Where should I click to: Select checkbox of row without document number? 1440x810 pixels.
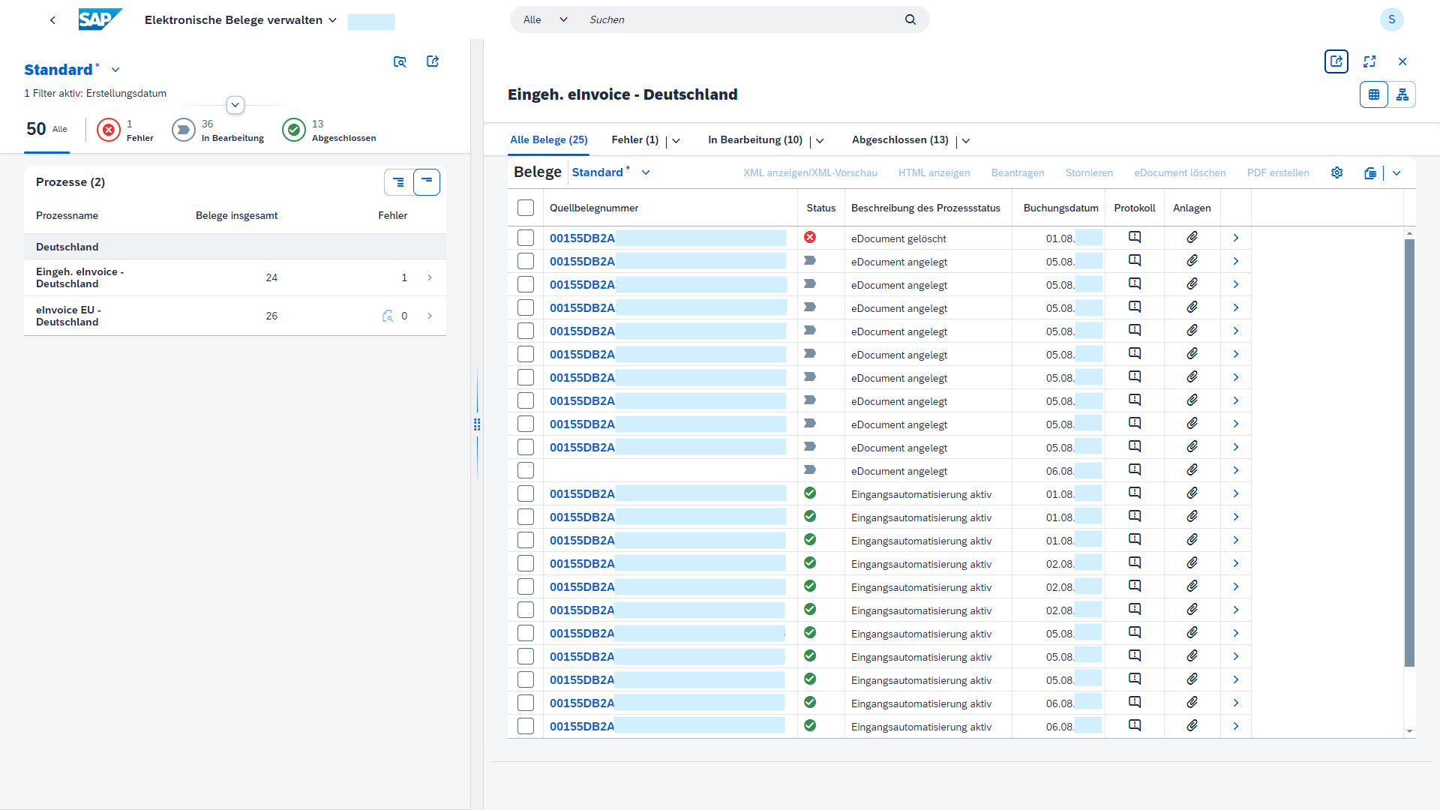(526, 470)
